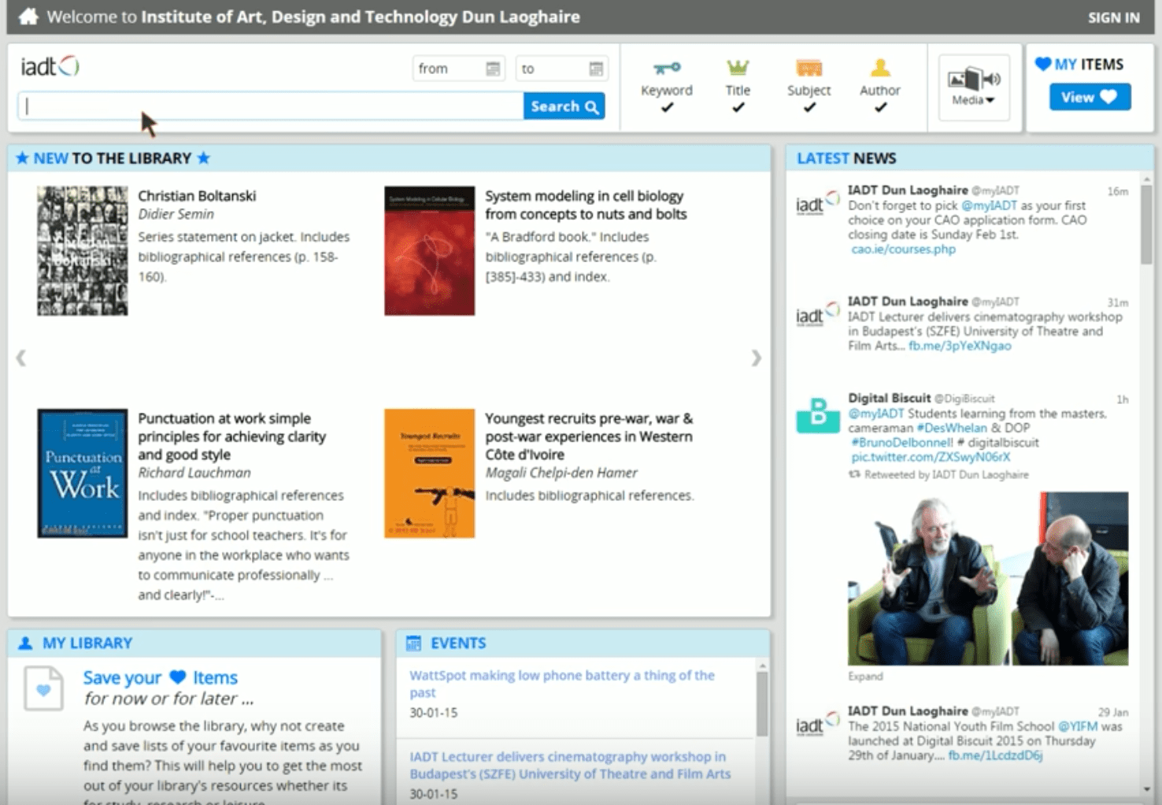Click the Title search crown icon
The height and width of the screenshot is (805, 1162).
[737, 68]
